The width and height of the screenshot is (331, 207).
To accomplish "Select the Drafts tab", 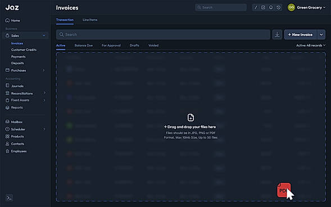I will [134, 46].
